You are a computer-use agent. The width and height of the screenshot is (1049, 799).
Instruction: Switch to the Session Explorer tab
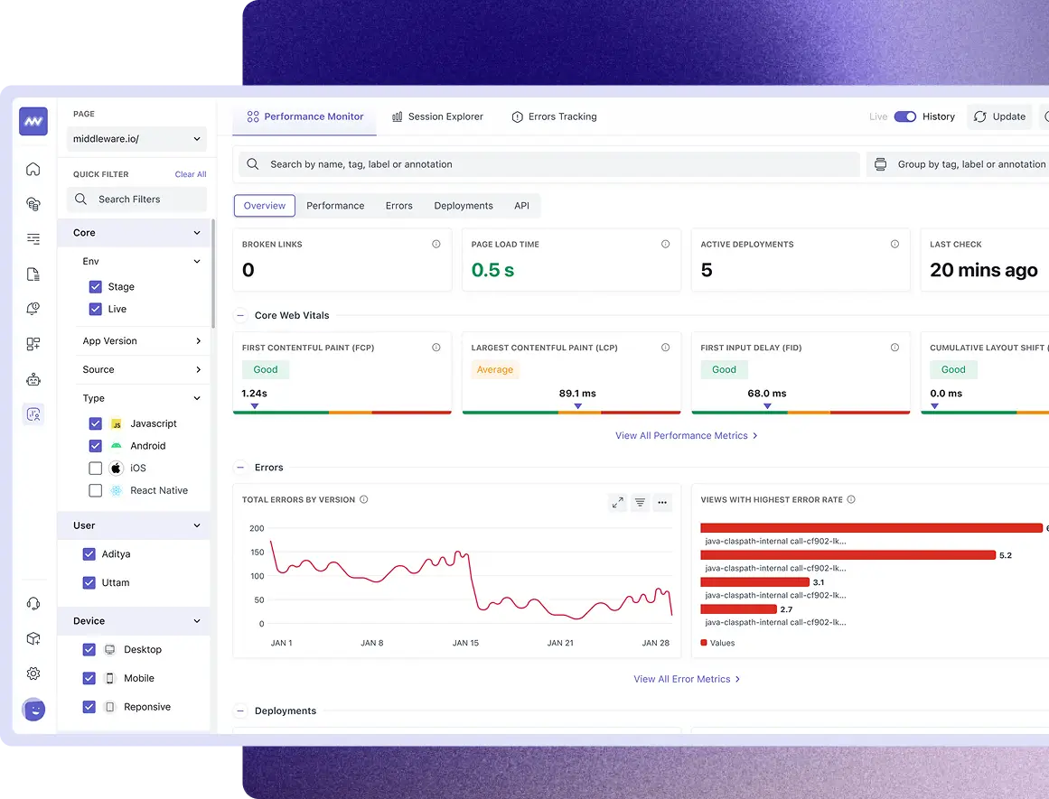437,116
